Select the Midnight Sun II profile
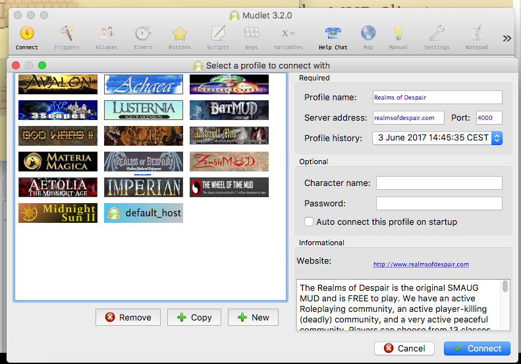Image resolution: width=521 pixels, height=364 pixels. point(58,213)
